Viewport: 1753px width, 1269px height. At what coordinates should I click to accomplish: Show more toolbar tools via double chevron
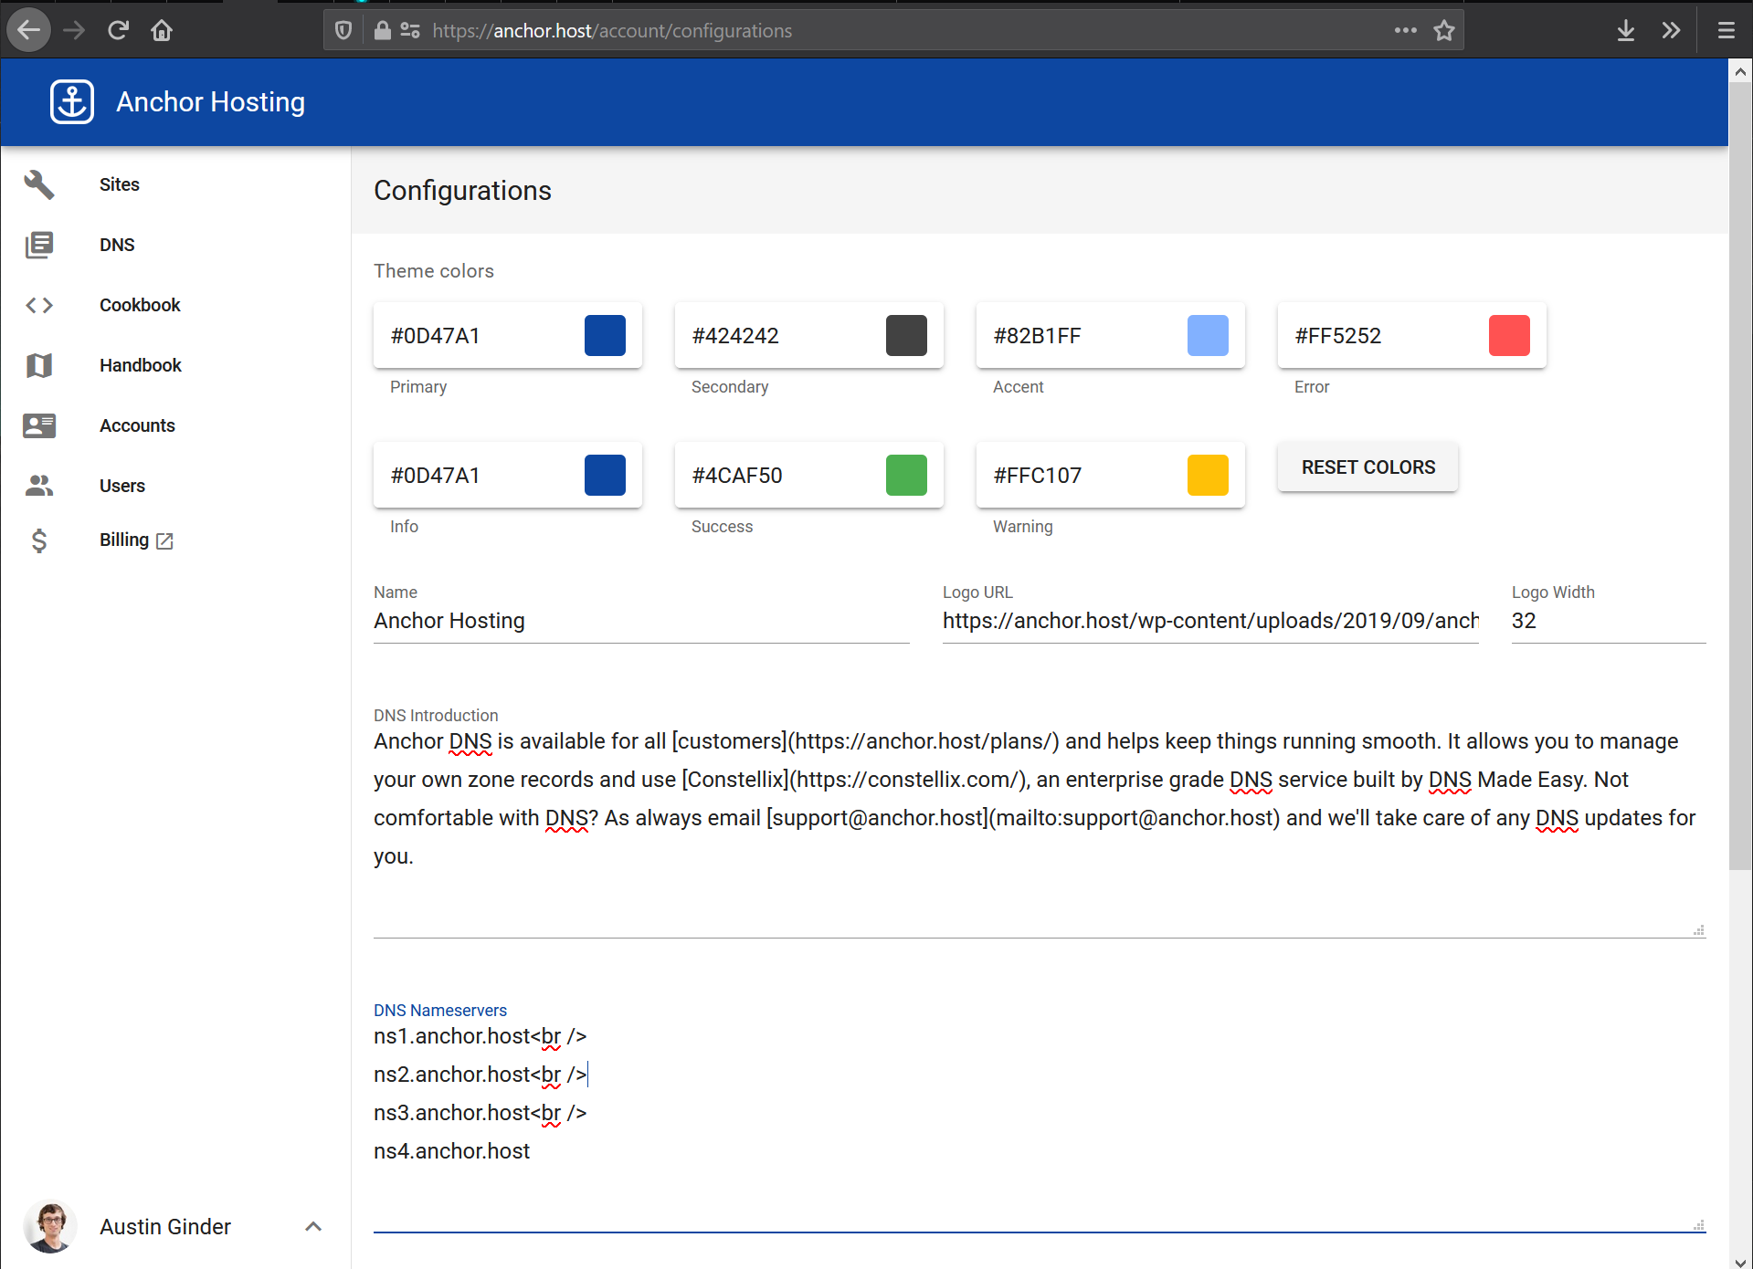point(1671,30)
